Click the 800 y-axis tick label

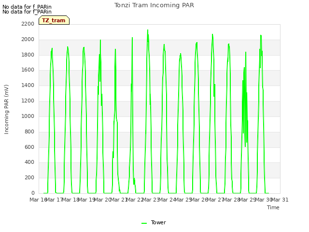29,131
